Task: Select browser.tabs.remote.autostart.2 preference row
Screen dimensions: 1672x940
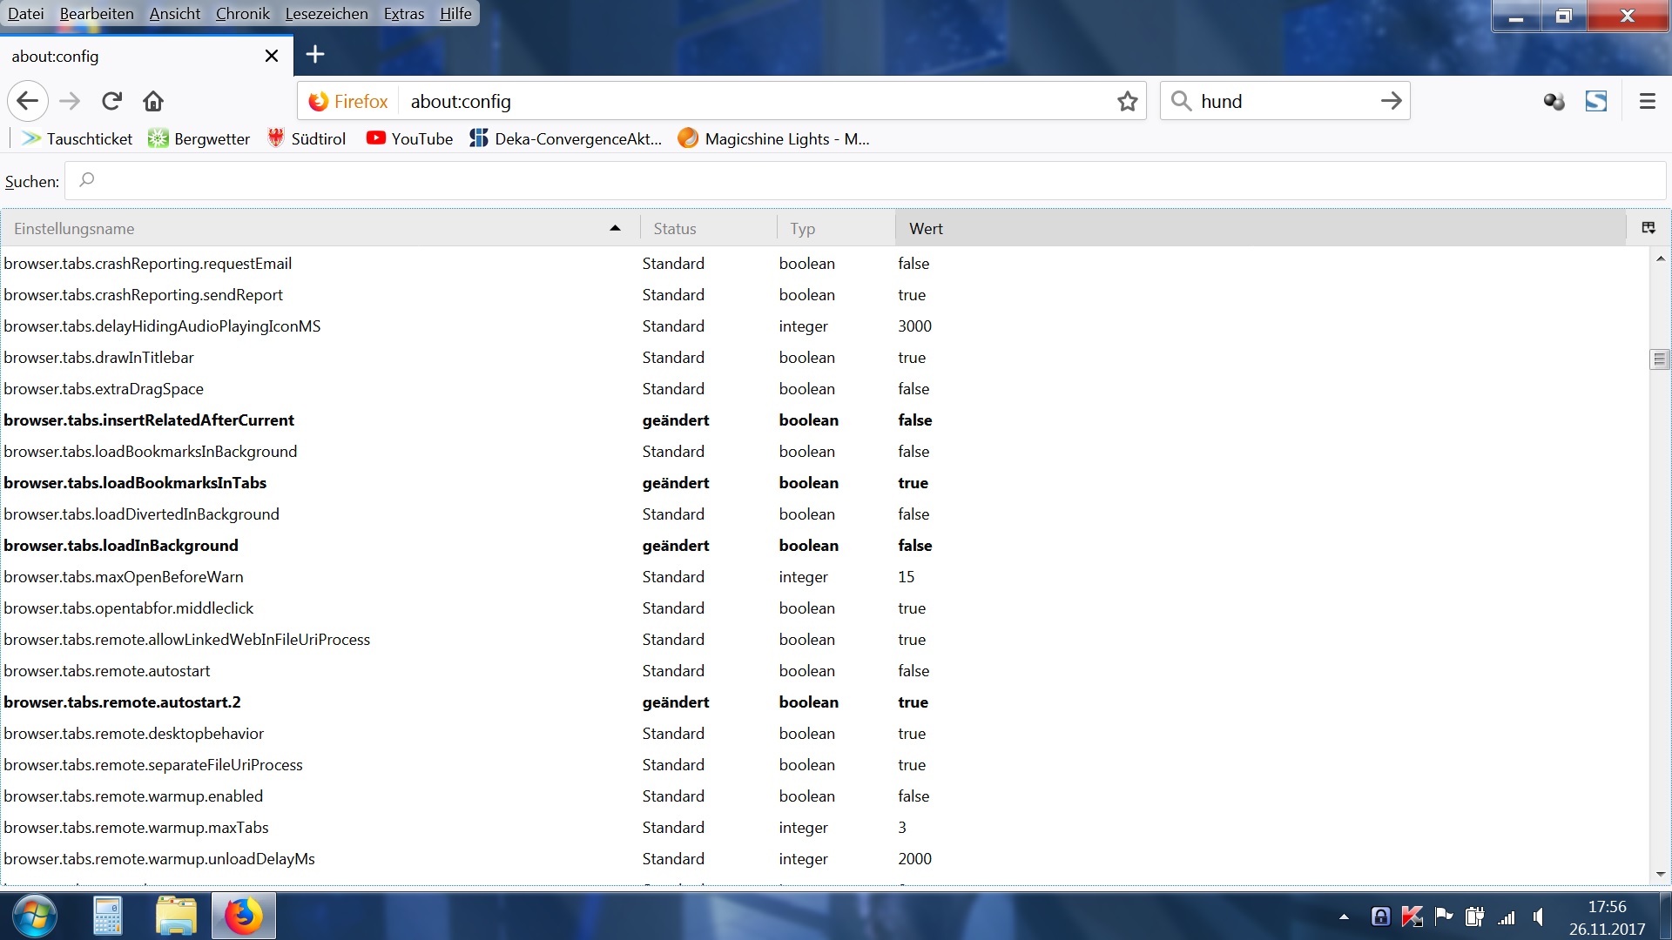Action: pos(122,702)
